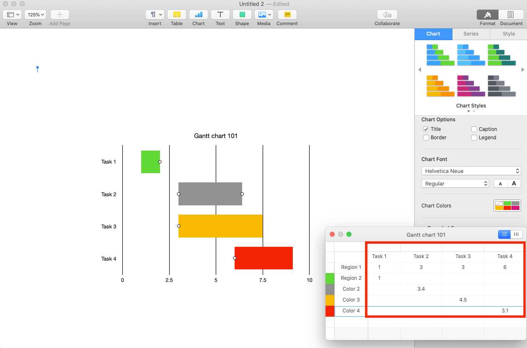Disable the Title checkbox

tap(426, 129)
